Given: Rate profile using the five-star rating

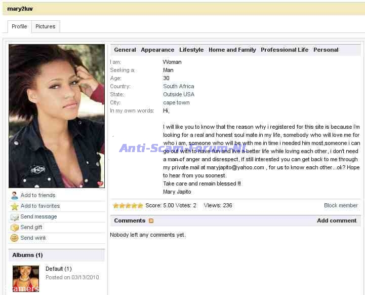Looking at the screenshot, I should [128, 206].
